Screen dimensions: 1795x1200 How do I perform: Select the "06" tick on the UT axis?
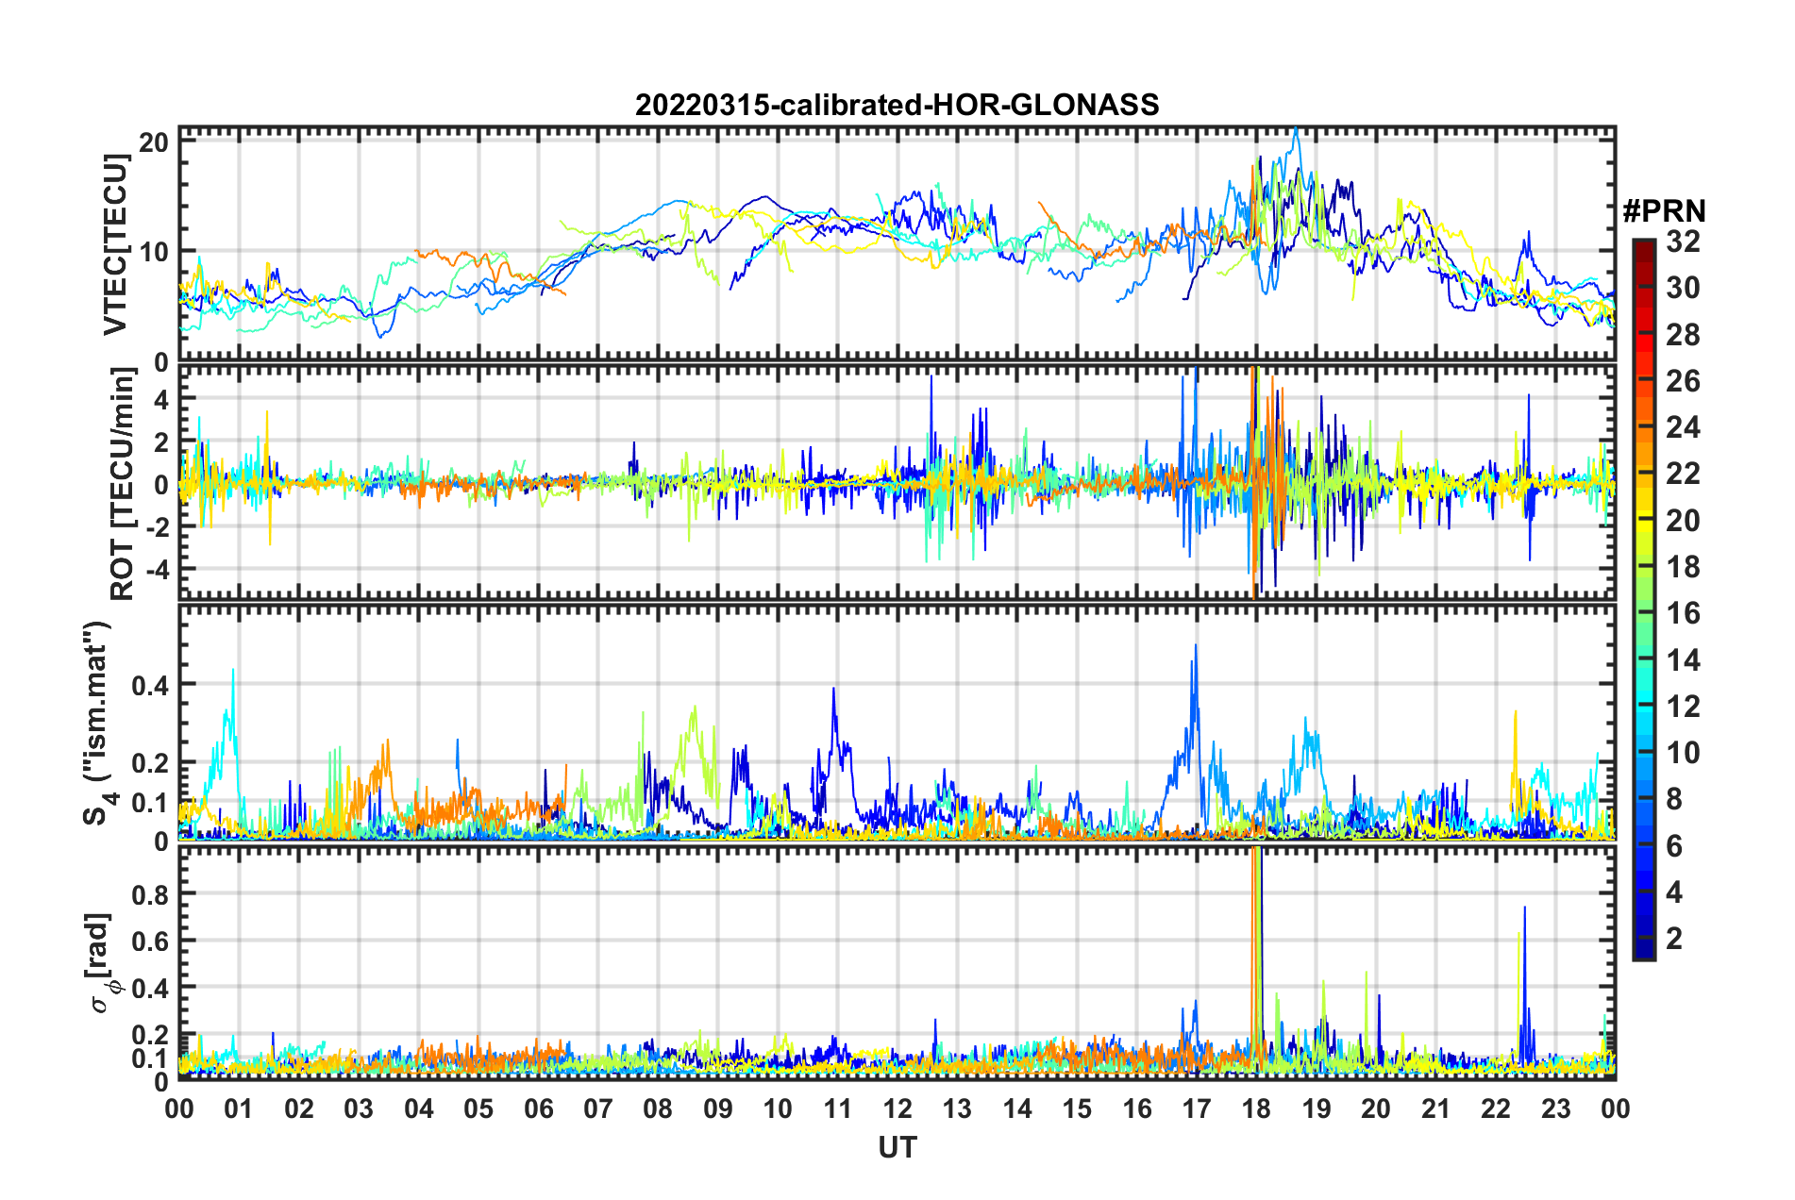(x=539, y=1108)
